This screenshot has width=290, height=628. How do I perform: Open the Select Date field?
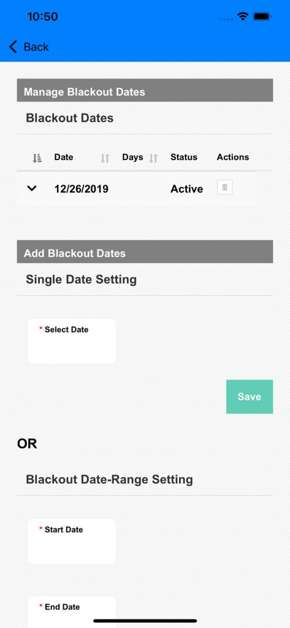point(72,341)
